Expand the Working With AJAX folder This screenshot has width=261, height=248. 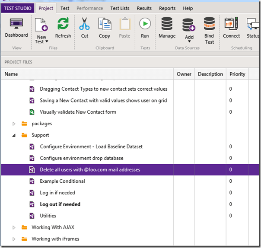[x=14, y=228]
